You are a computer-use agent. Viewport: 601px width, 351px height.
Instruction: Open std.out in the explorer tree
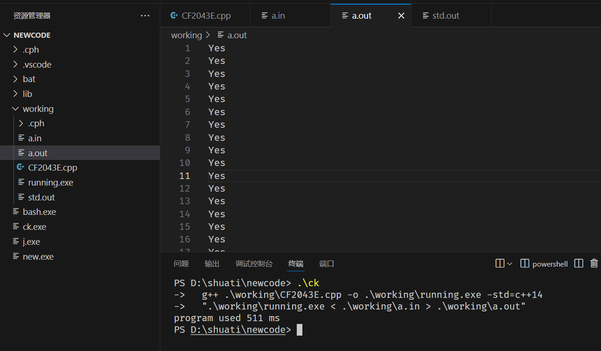[80, 197]
